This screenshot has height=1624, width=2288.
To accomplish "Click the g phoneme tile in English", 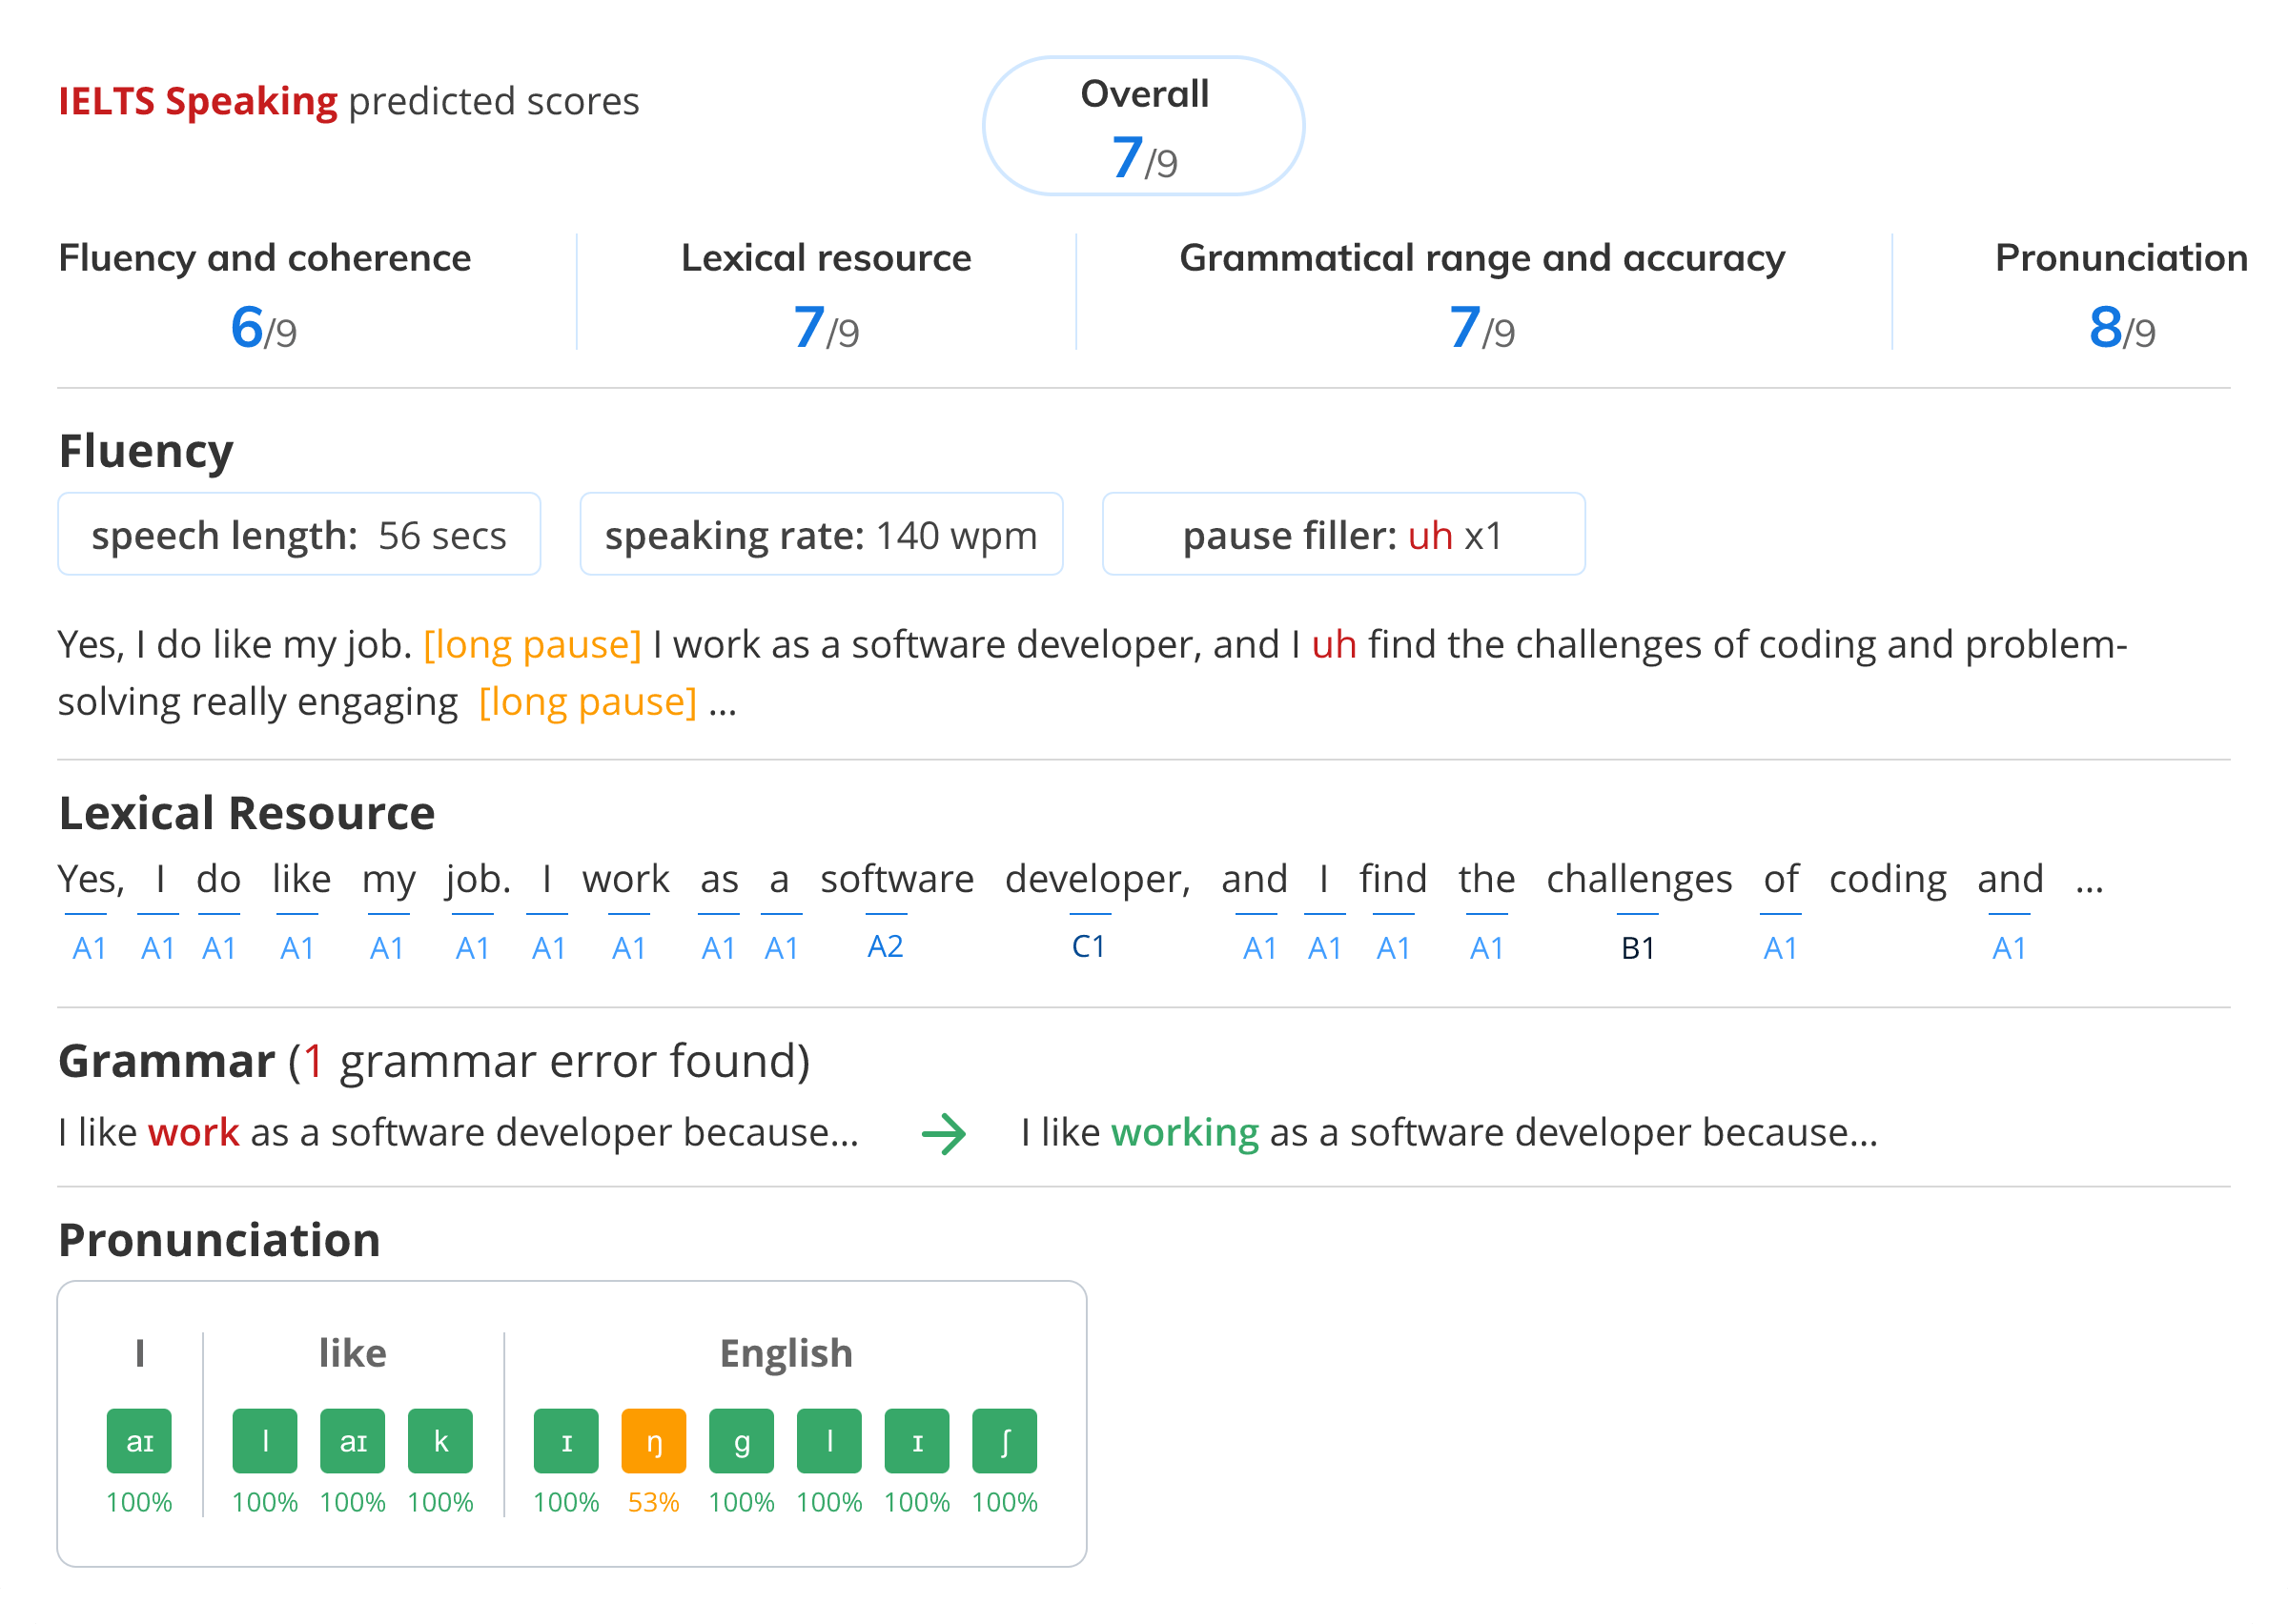I will click(x=741, y=1441).
